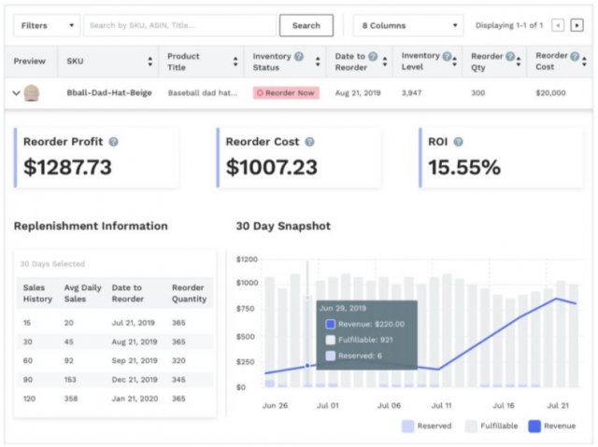Click the 30 Days Selected label
This screenshot has width=598, height=447.
coord(52,264)
